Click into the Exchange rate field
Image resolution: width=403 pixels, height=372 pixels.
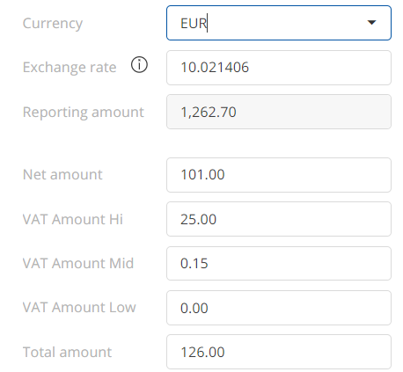tap(279, 68)
